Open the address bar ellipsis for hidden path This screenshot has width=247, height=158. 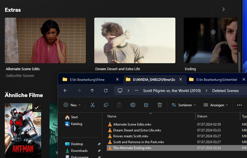137,91
